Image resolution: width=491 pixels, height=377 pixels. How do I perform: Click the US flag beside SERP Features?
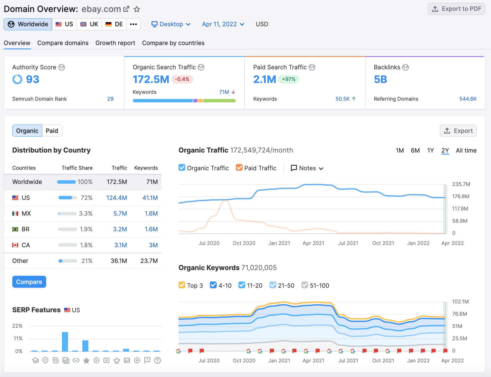click(x=67, y=310)
